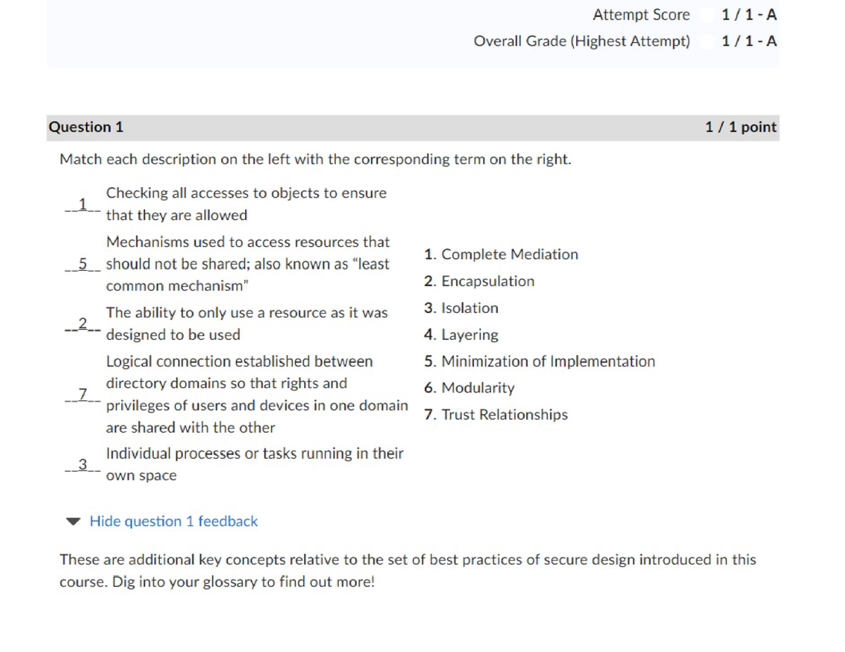Select Minimization of Implementation term
Screen dimensions: 845x652
[540, 362]
